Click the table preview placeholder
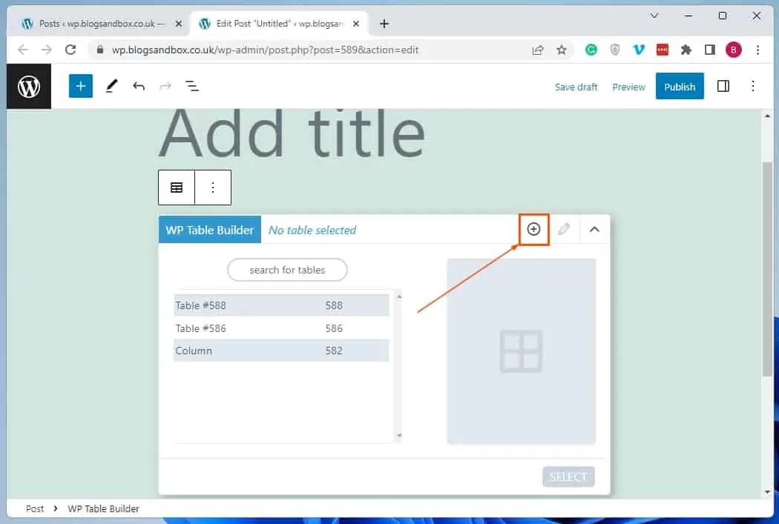 pos(521,351)
